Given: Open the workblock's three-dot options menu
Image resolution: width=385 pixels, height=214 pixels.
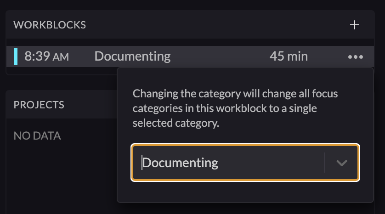Looking at the screenshot, I should click(355, 57).
